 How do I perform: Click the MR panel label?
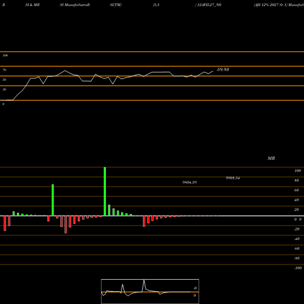click(271, 158)
